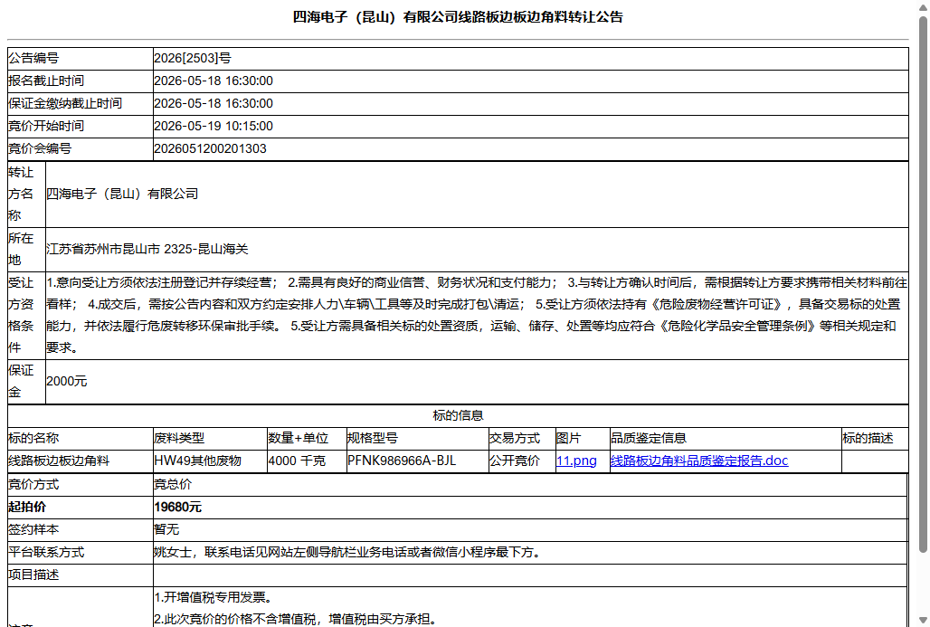Image resolution: width=930 pixels, height=627 pixels.
Task: Click bidding method value 竞总价
Action: (173, 484)
